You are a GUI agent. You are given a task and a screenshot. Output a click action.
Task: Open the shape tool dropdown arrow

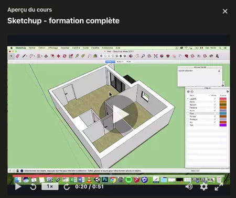click(34, 56)
